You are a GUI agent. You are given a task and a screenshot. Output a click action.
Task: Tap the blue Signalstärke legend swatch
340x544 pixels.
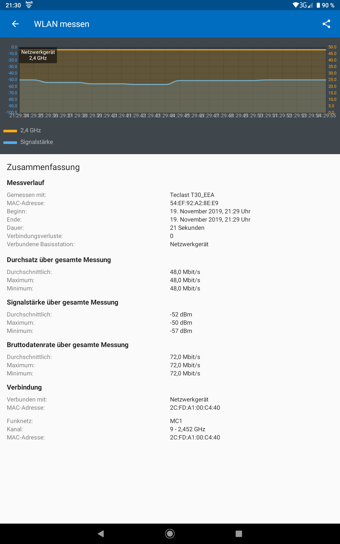coord(10,143)
